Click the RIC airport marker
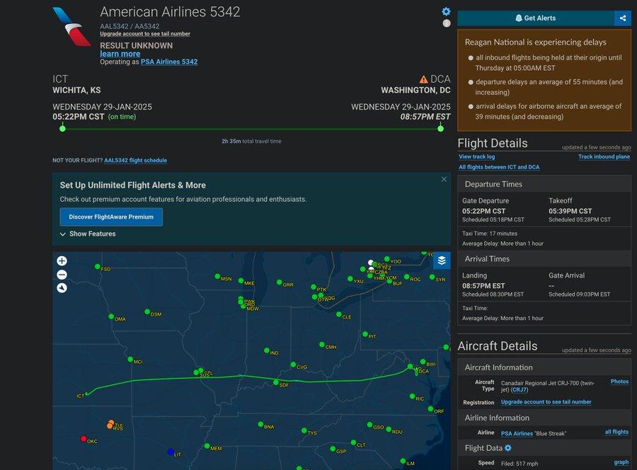637x470 pixels. pos(412,396)
